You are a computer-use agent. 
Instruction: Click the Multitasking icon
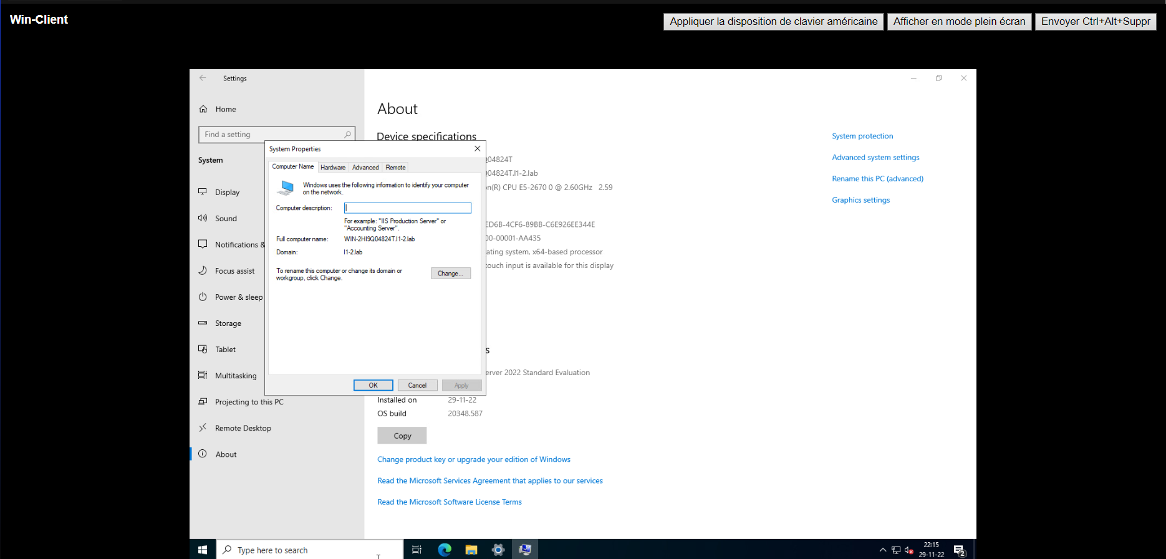click(x=203, y=375)
